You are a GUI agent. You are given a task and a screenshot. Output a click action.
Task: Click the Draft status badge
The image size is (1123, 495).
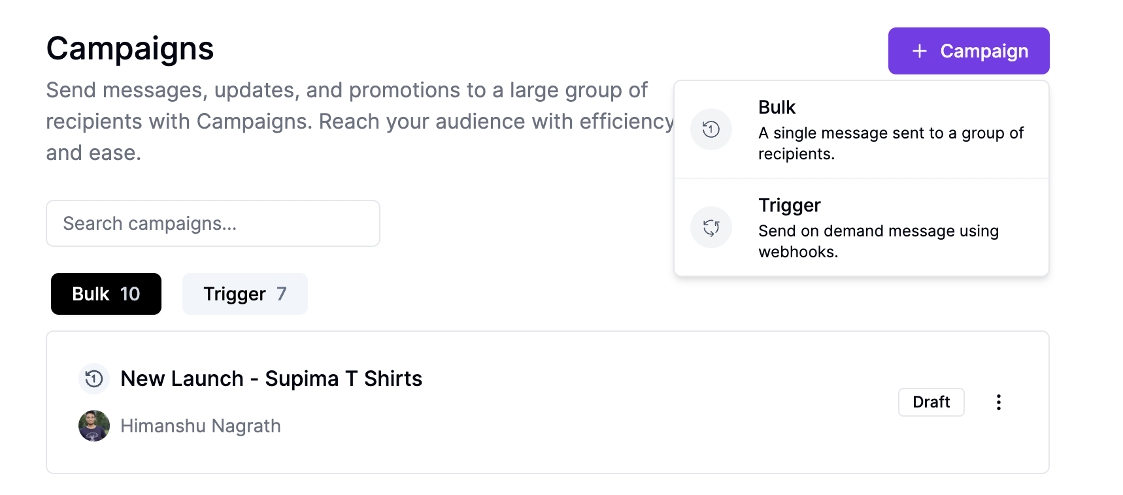931,402
